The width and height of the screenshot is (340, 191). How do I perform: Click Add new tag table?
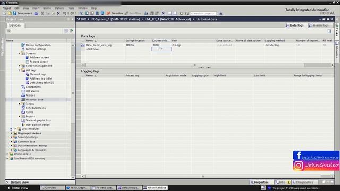pos(40,79)
